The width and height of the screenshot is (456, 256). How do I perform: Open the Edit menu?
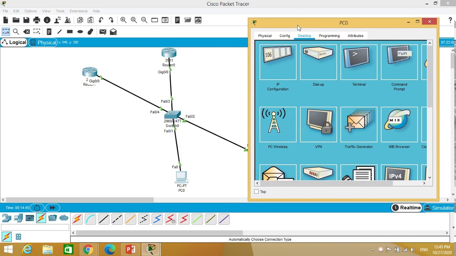pyautogui.click(x=16, y=11)
